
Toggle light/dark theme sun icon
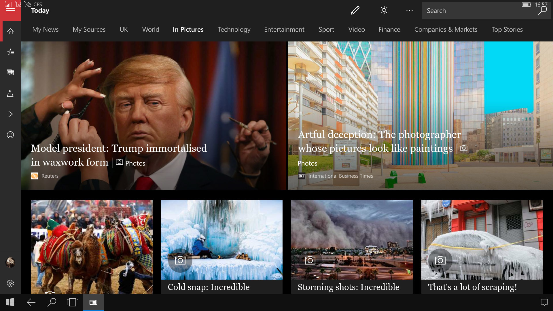tap(384, 11)
